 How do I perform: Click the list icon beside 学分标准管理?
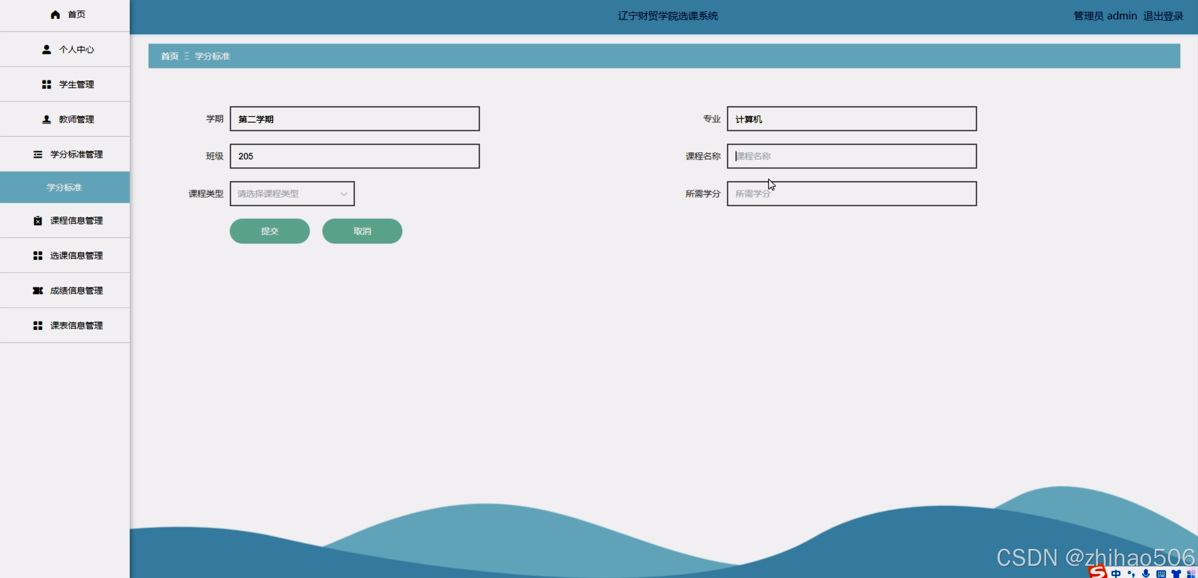click(x=38, y=155)
